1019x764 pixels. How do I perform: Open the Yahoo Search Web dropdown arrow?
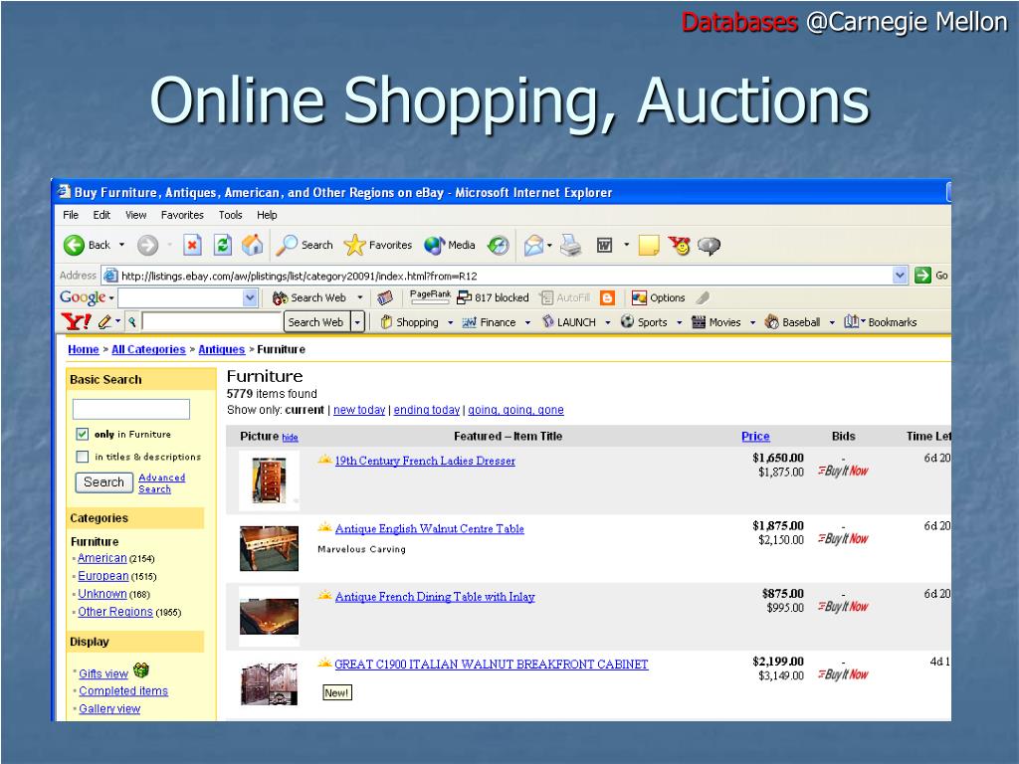(357, 322)
